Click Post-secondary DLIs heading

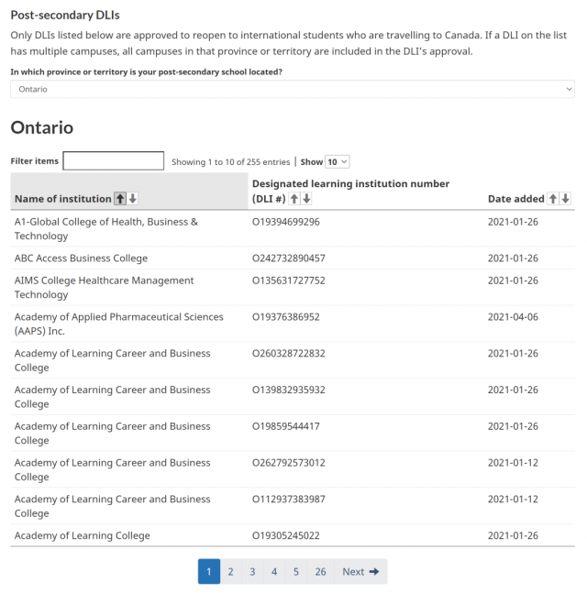pos(65,16)
